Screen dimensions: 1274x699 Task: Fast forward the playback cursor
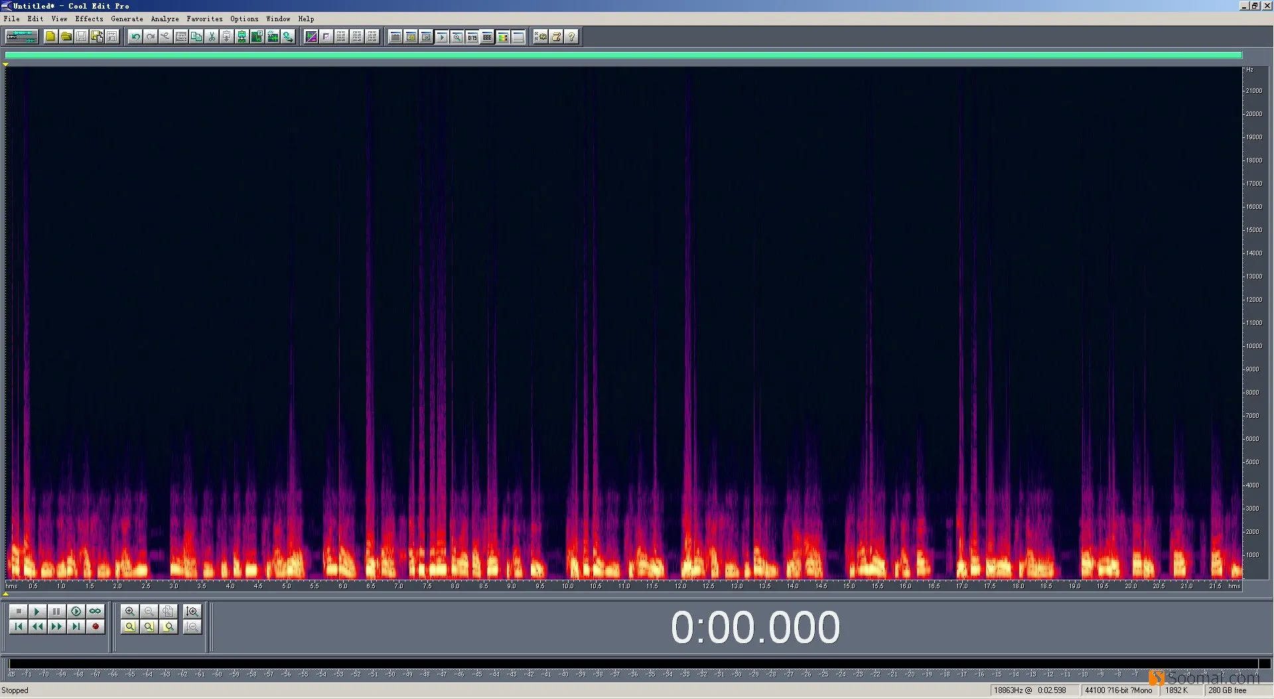(56, 626)
